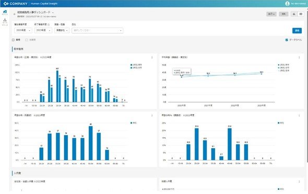
Task: Tick the greyed second checkbox under filters
Action: [x=27, y=40]
